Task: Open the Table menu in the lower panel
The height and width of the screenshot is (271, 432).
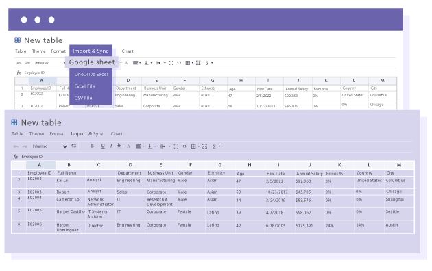Action: click(x=17, y=134)
